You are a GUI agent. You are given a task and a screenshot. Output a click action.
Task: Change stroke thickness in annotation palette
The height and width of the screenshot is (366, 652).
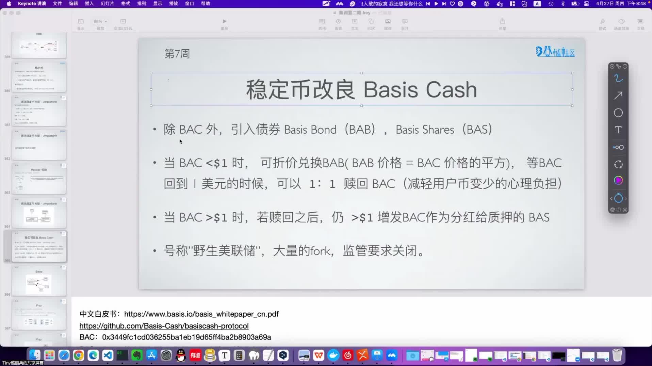pos(618,147)
